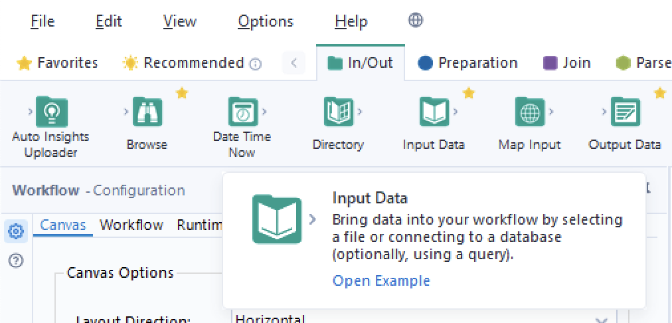
Task: Switch to the Favorites tool category
Action: click(57, 63)
